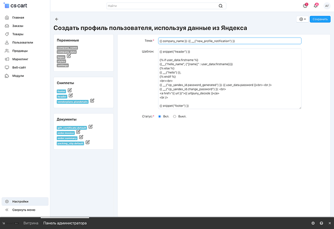334x229 pixels.
Task: Open Маркетинг megaphone icon in sidebar
Action: click(7, 59)
